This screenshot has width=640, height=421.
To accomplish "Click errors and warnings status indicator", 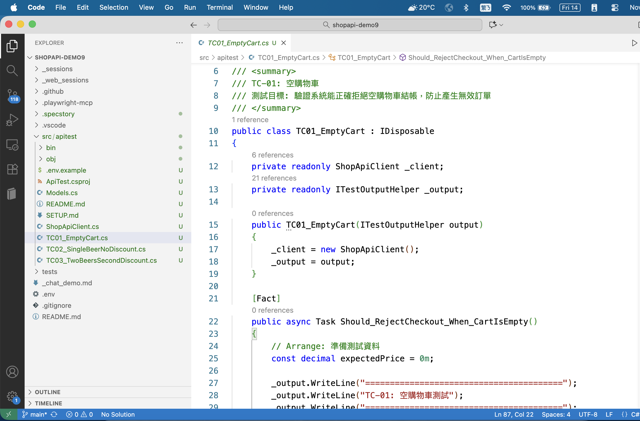I will click(79, 414).
